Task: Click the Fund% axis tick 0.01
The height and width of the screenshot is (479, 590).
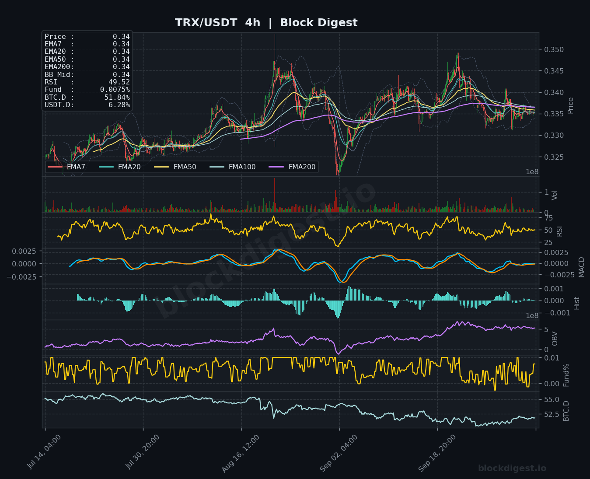Action: 552,358
